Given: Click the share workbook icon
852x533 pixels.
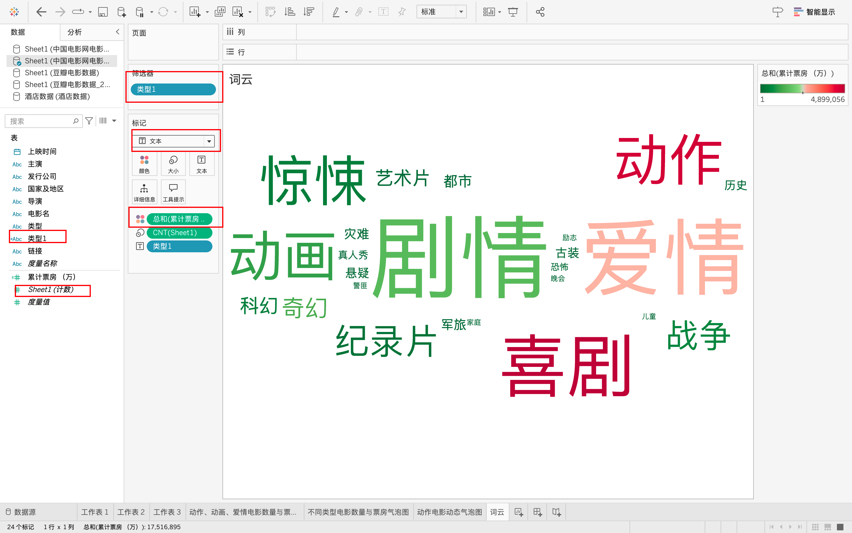Looking at the screenshot, I should (540, 12).
